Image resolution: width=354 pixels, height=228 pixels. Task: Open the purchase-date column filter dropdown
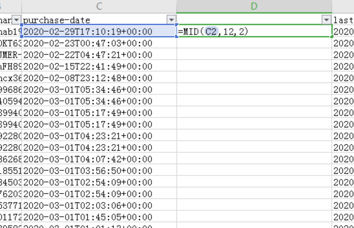(x=171, y=20)
